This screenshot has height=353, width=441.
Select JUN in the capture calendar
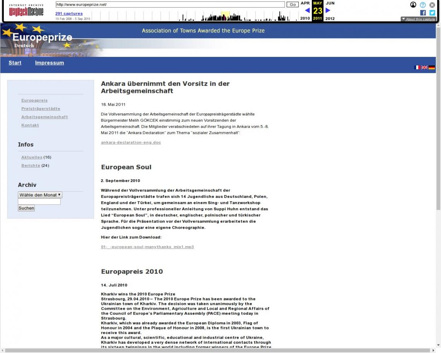point(330,3)
